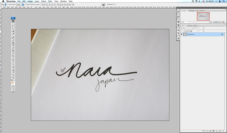Toggle Lock transparent pixels
The height and width of the screenshot is (133, 227).
pos(185,31)
